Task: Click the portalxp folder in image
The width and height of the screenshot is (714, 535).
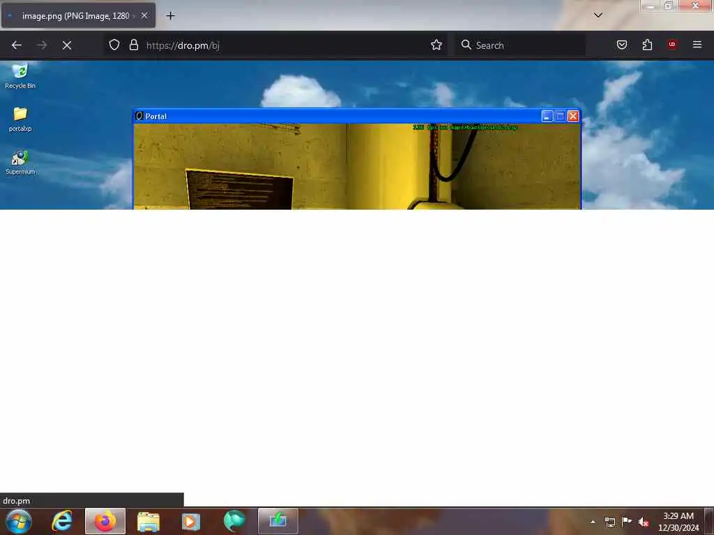Action: pyautogui.click(x=20, y=119)
